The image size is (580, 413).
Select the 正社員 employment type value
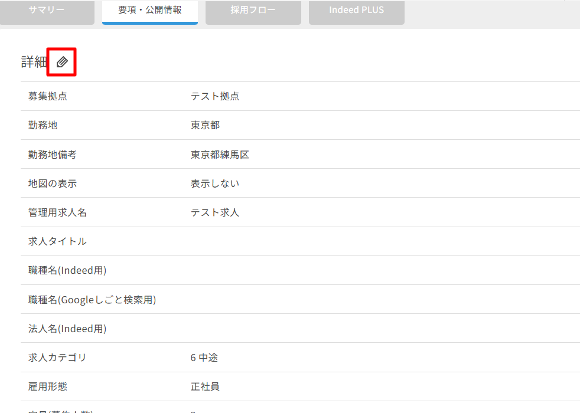click(205, 386)
